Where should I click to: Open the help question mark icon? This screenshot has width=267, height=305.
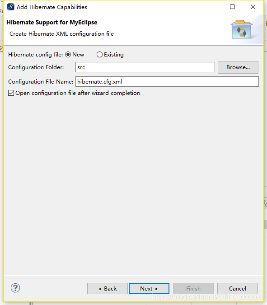(15, 288)
